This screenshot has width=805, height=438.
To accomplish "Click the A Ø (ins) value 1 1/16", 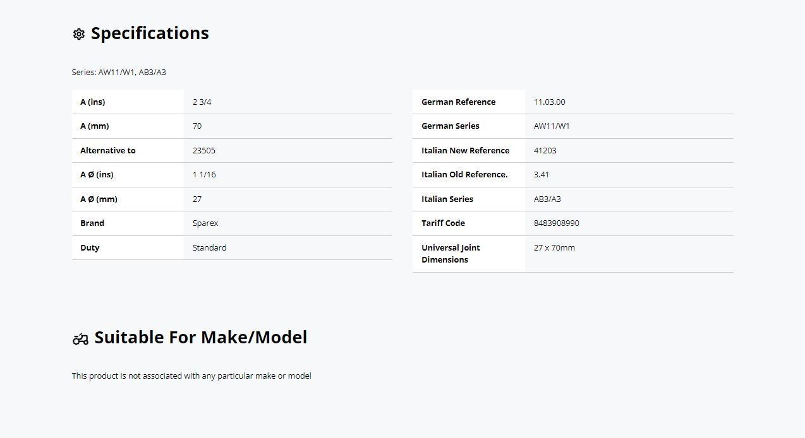I will pyautogui.click(x=203, y=174).
